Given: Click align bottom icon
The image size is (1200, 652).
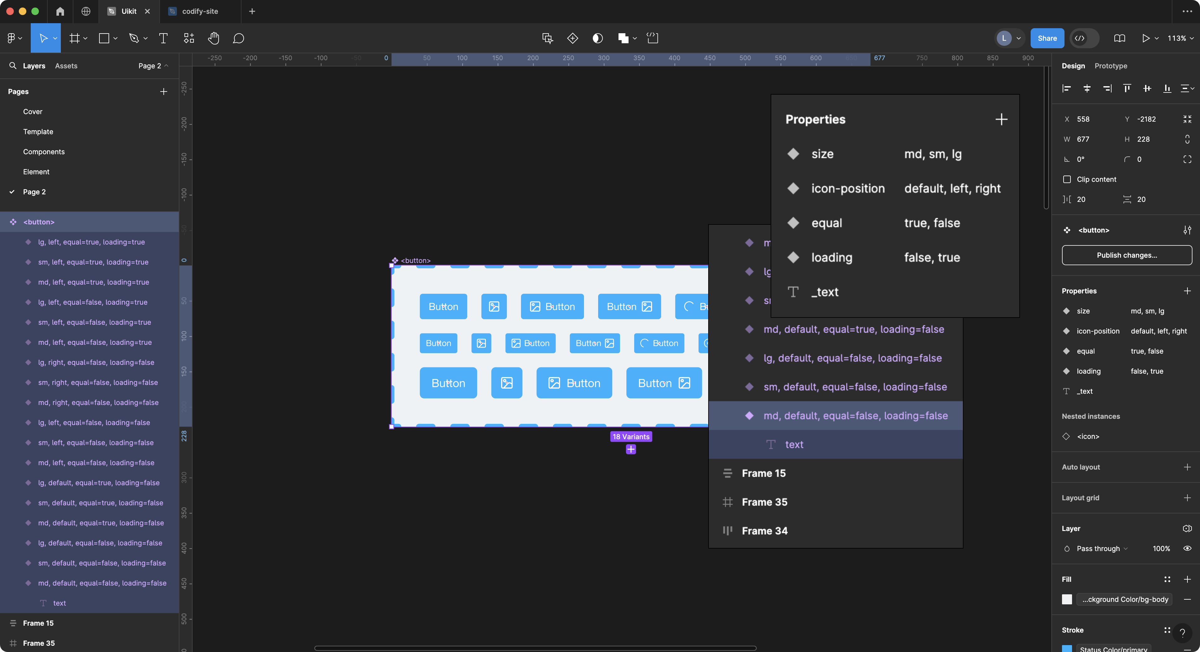Looking at the screenshot, I should click(x=1167, y=88).
